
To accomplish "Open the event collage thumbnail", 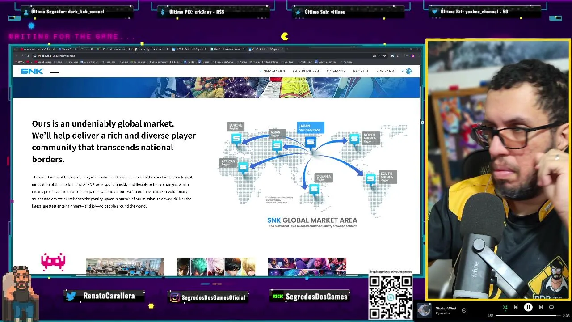I will (x=307, y=267).
